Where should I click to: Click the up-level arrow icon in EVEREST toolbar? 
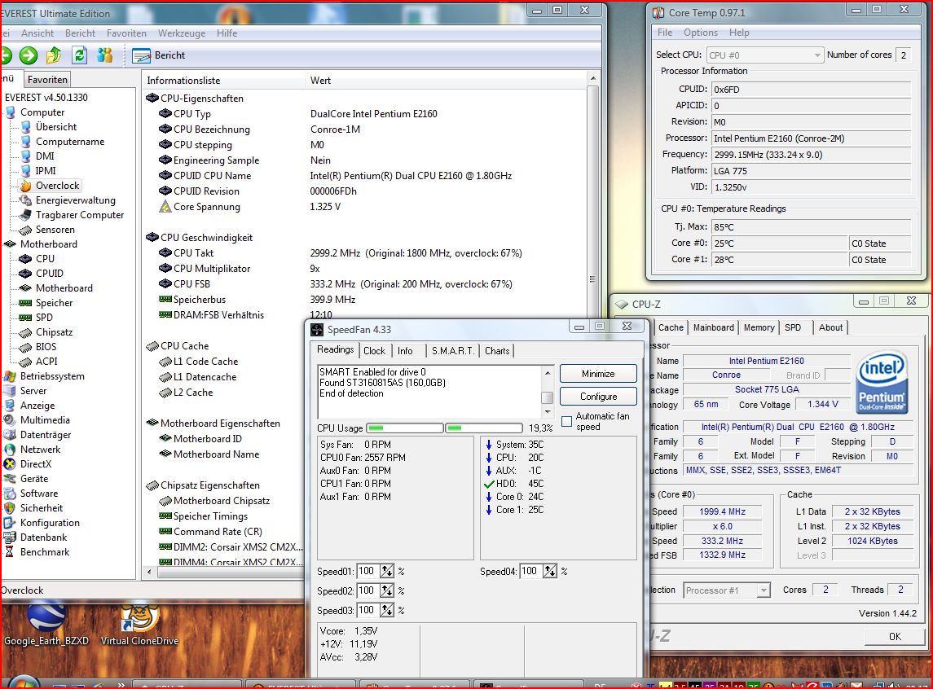coord(54,55)
